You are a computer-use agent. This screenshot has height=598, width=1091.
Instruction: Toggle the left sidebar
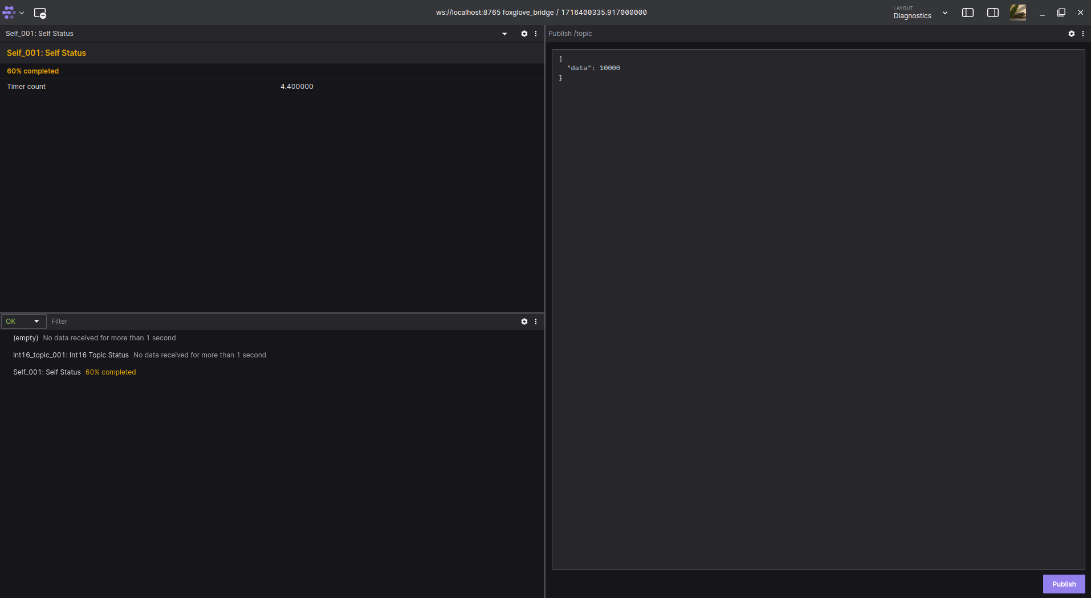[x=967, y=13]
